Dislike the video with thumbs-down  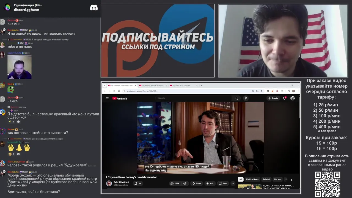point(185,183)
